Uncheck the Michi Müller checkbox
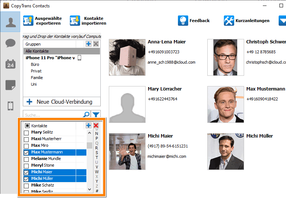The height and width of the screenshot is (199, 286). [x=26, y=179]
